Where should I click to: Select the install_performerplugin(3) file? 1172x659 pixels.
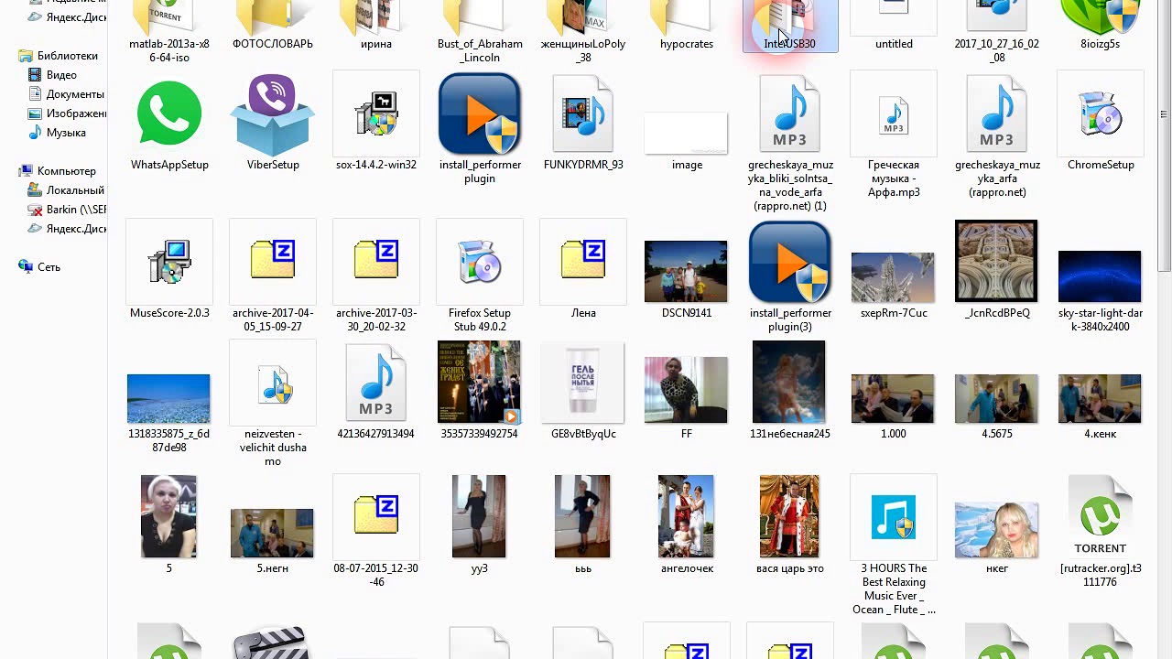(789, 263)
